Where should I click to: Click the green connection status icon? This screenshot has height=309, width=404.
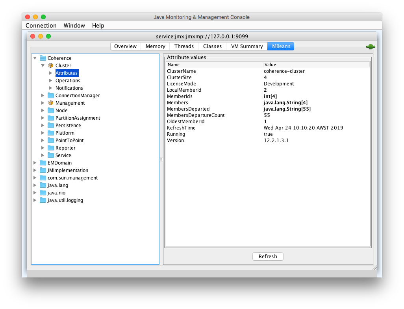pyautogui.click(x=370, y=46)
